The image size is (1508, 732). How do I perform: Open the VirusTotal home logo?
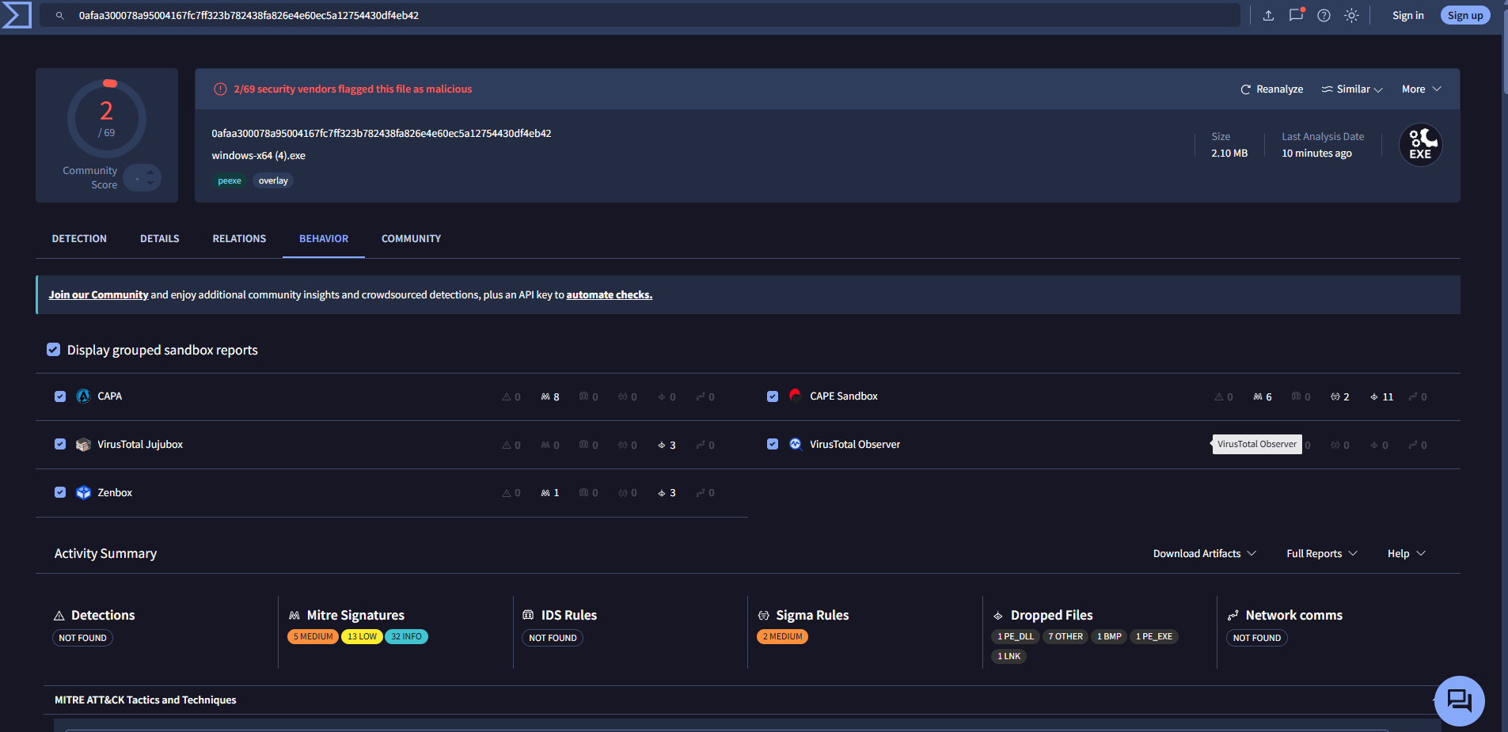pos(17,15)
